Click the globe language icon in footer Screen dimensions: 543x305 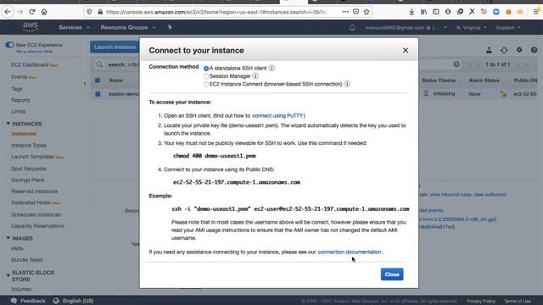tap(56, 301)
